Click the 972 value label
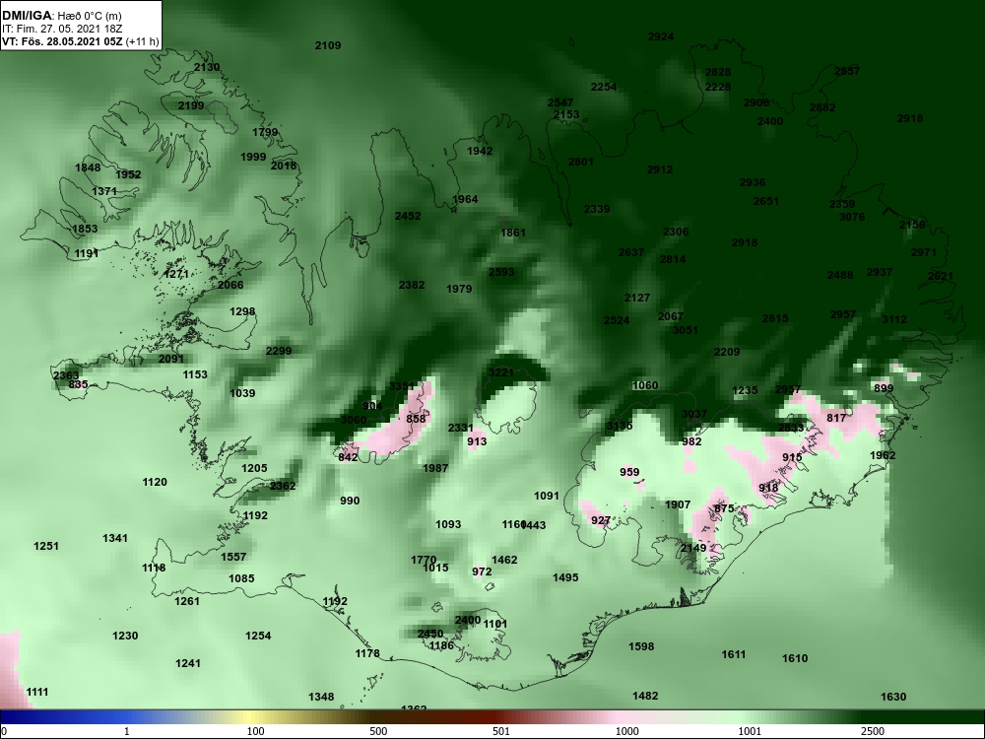This screenshot has width=985, height=739. coord(482,571)
